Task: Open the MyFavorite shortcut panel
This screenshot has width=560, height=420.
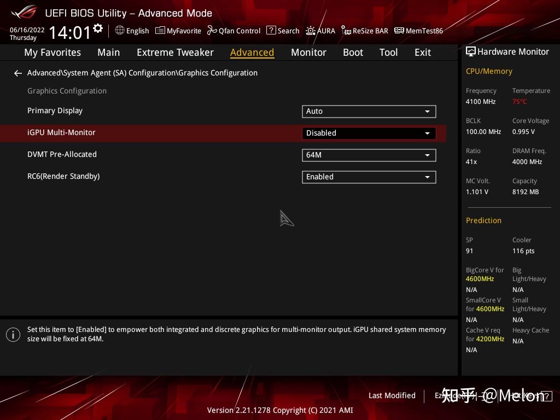Action: [178, 31]
